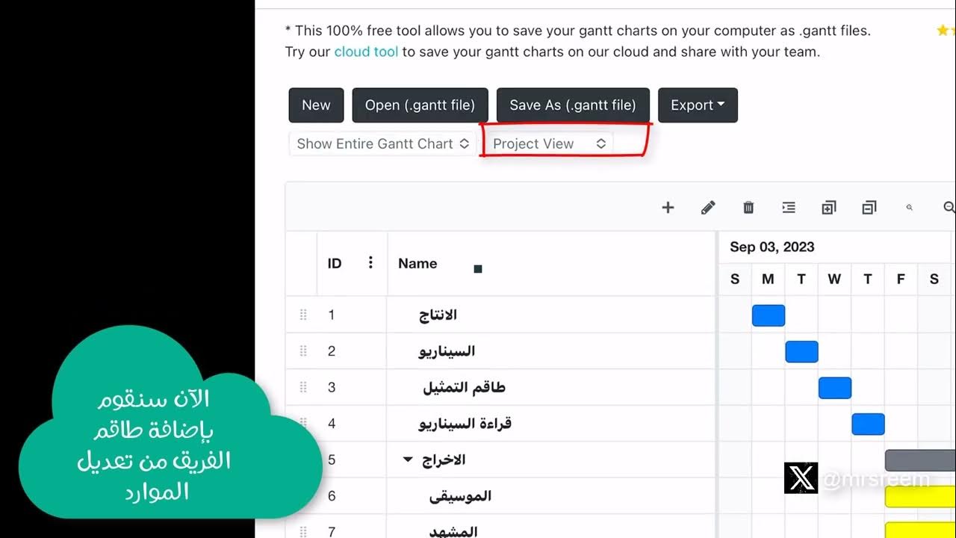Open the ID column options menu

coord(370,262)
